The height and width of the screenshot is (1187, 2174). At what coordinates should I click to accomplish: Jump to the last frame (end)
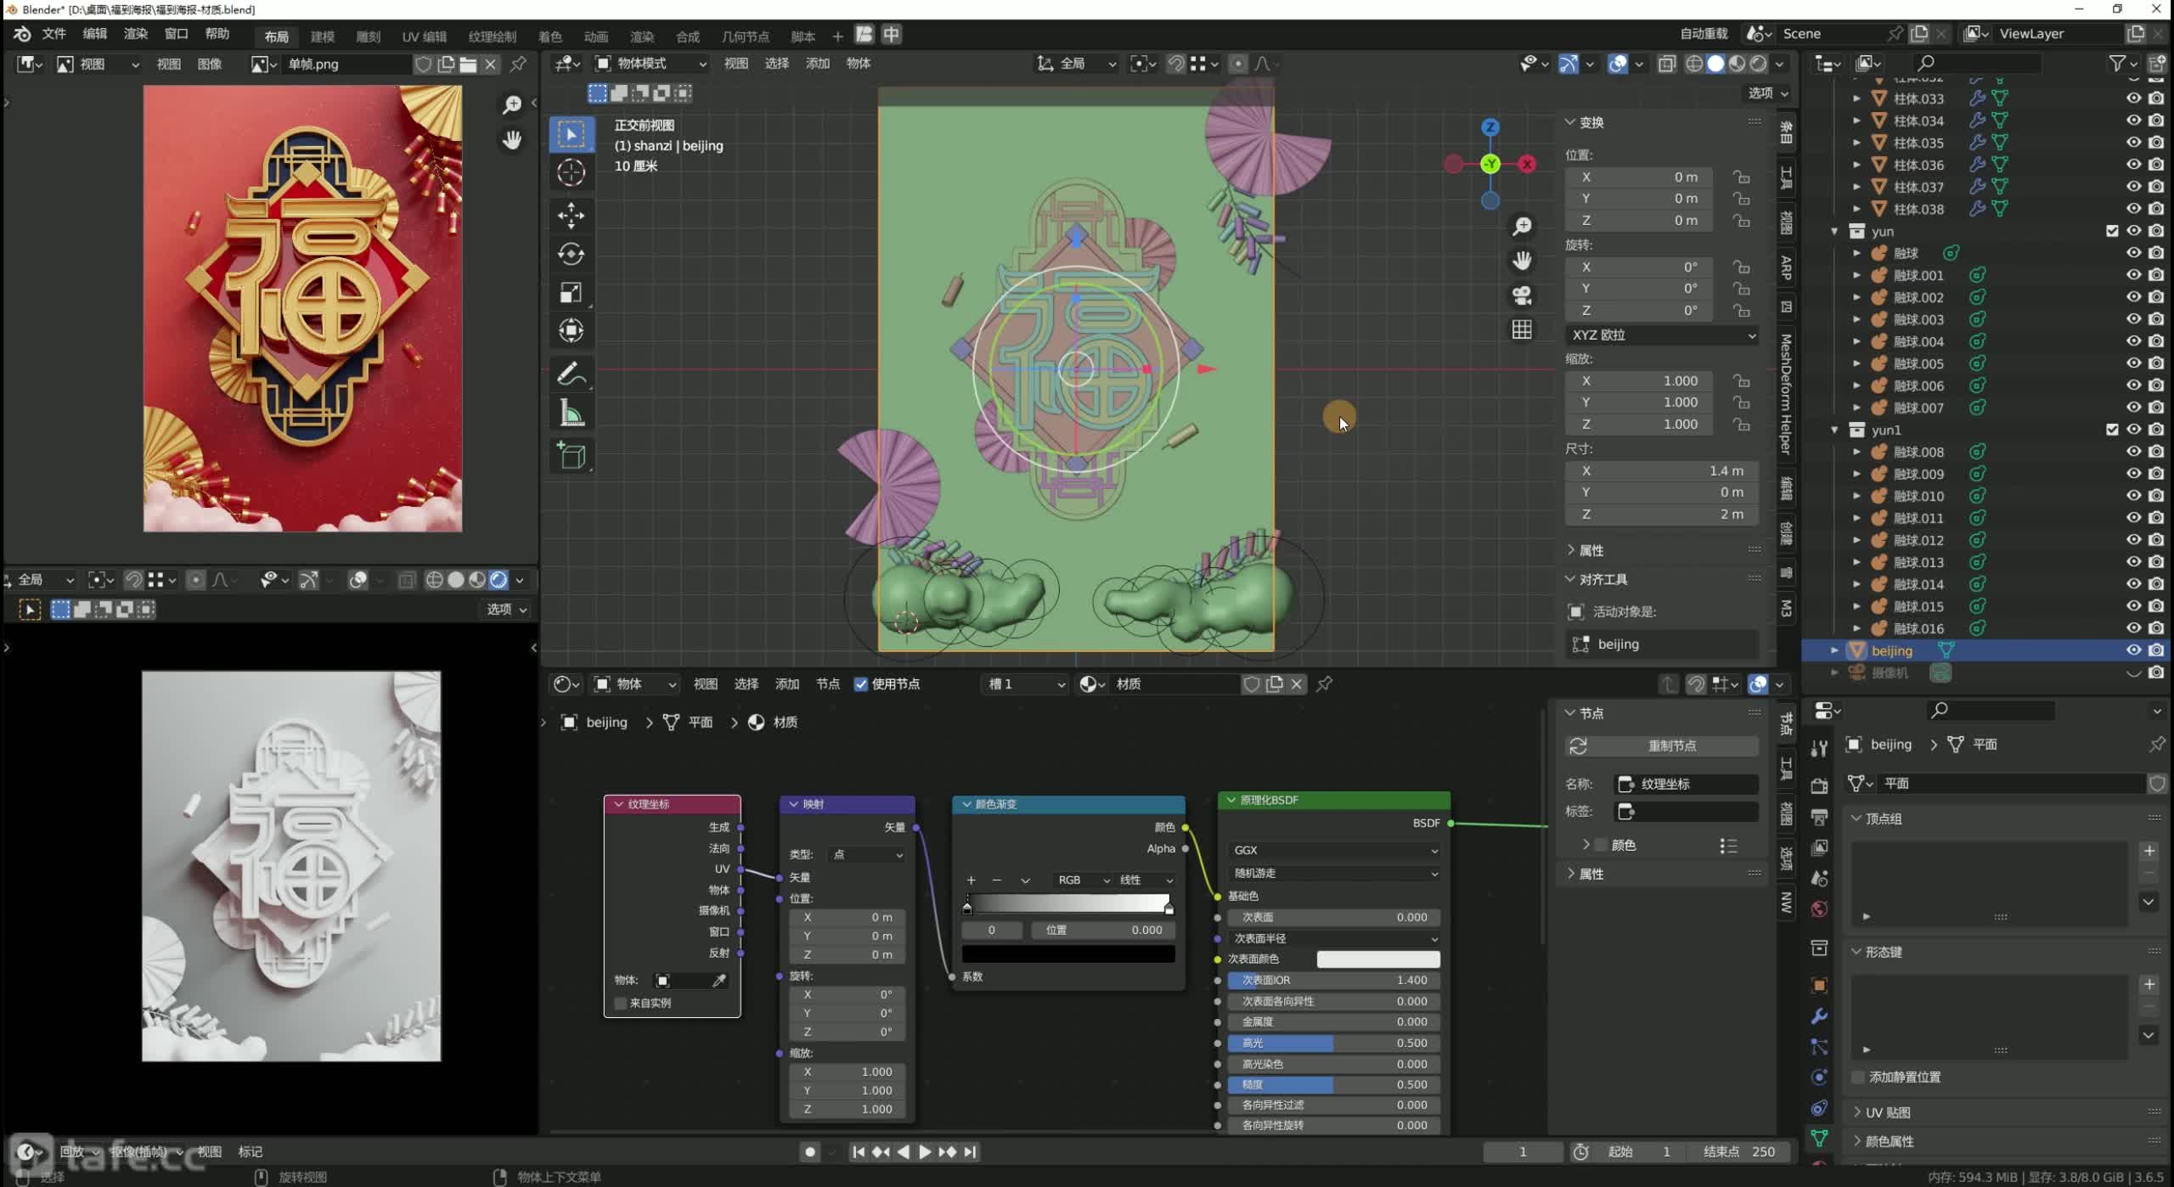tap(970, 1151)
